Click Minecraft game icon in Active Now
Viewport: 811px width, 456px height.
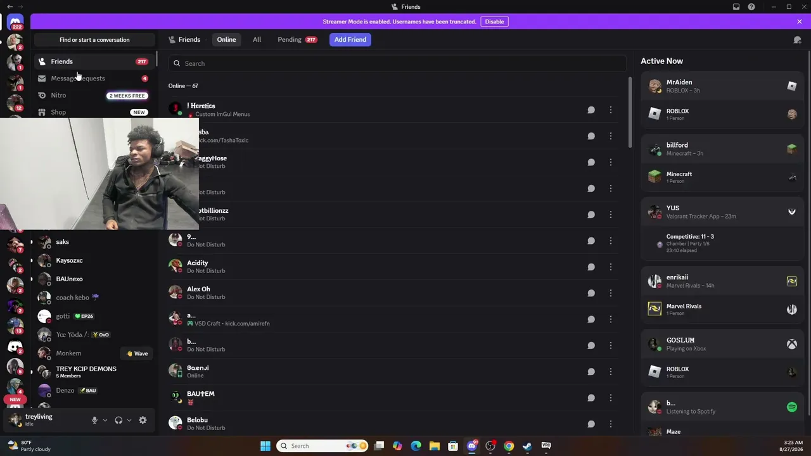(655, 177)
